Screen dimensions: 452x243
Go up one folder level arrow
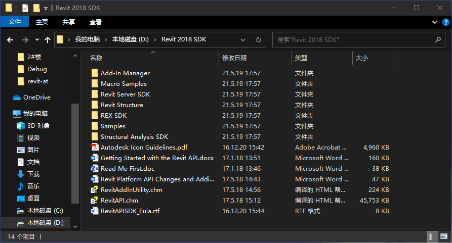click(48, 40)
